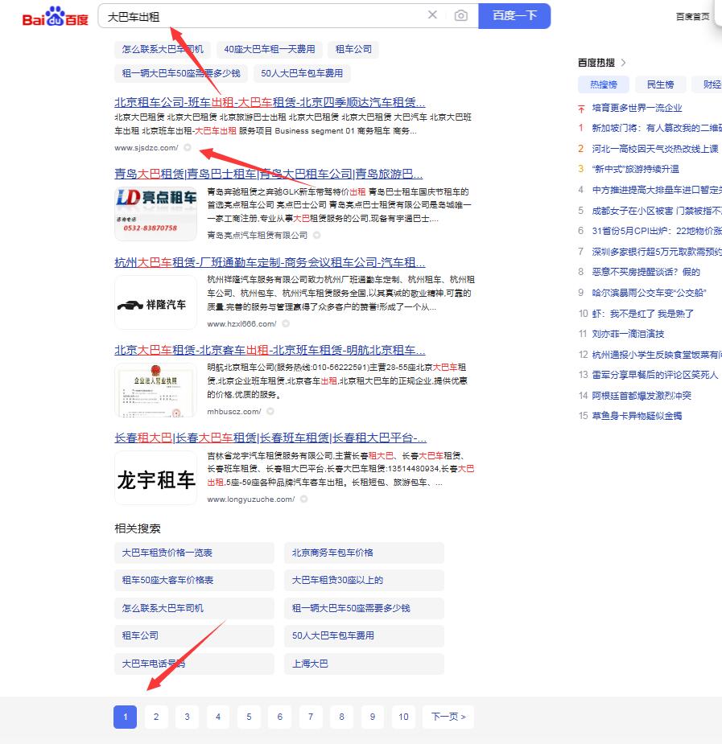Open hot search 阿根廷首都爆发激烈冲突
The width and height of the screenshot is (722, 744).
pyautogui.click(x=642, y=396)
